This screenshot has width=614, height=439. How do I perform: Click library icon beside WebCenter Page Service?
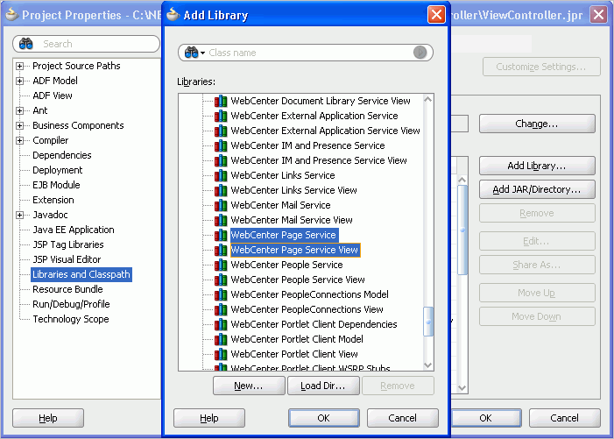pos(221,235)
